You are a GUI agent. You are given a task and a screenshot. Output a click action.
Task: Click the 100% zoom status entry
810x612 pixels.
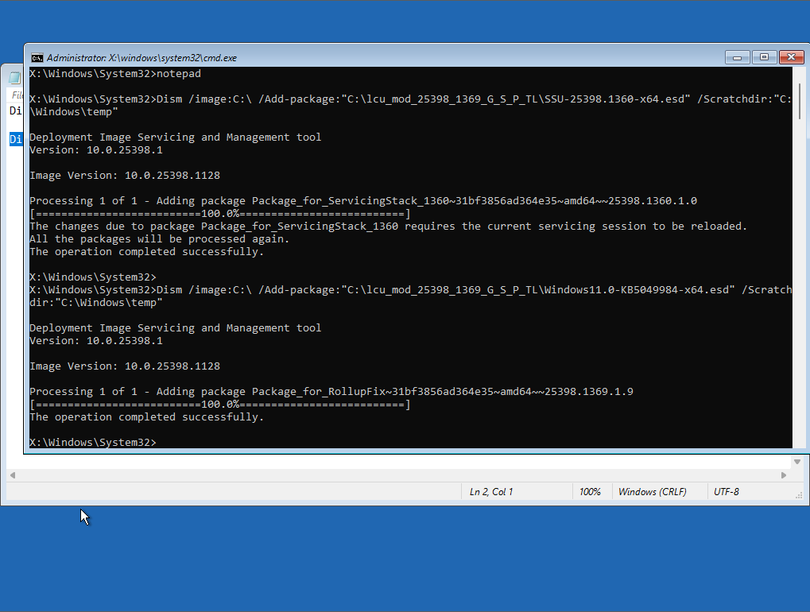coord(590,492)
